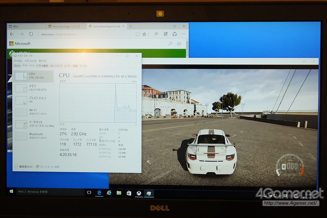Toggle reading view icon in address bar
The height and width of the screenshot is (218, 327).
pyautogui.click(x=137, y=34)
